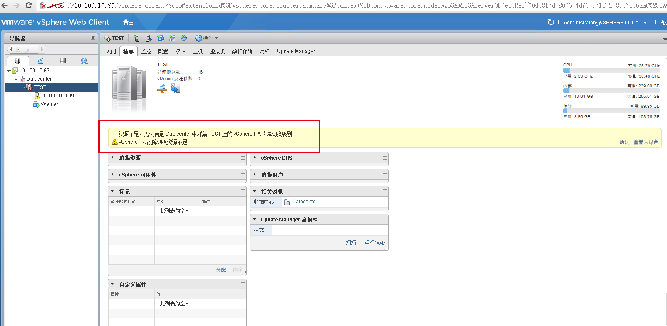Screen dimensions: 667x326
Task: Expand the vSphere 可用性 panel
Action: point(113,175)
